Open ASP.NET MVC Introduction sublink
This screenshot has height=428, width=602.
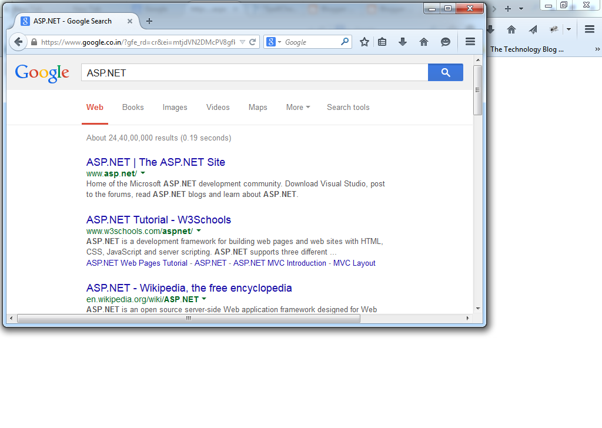279,263
